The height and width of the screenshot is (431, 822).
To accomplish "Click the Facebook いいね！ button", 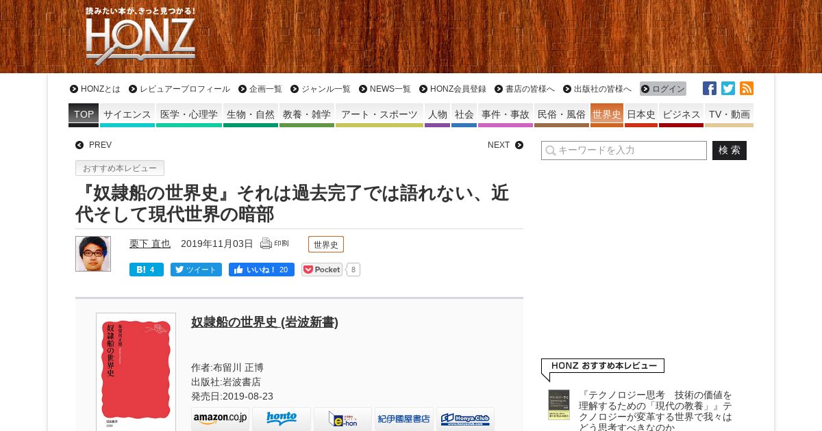I will coord(262,270).
